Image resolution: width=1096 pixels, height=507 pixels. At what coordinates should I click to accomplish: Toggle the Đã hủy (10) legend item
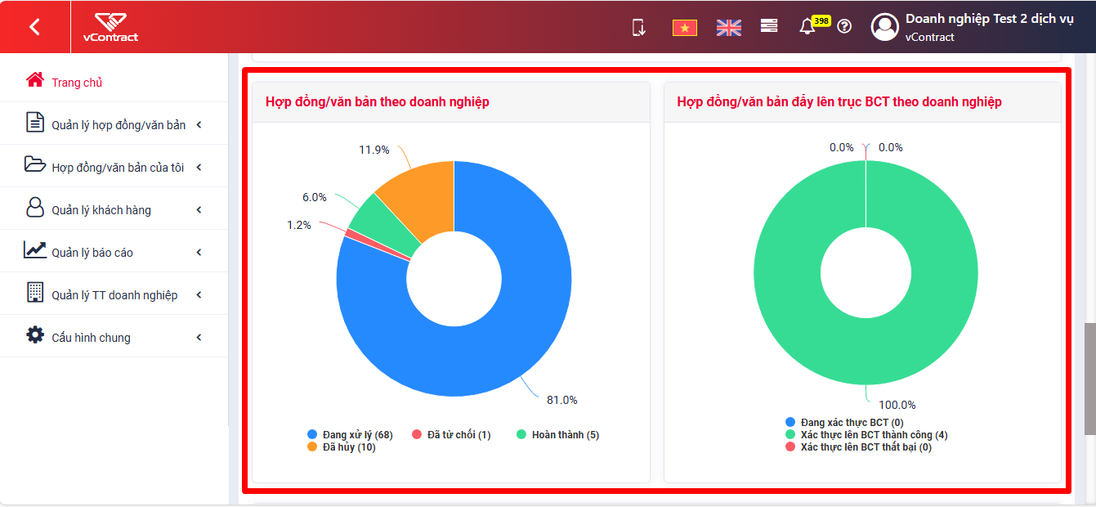[x=342, y=447]
